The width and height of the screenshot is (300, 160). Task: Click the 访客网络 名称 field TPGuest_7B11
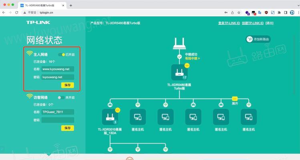(x=58, y=112)
